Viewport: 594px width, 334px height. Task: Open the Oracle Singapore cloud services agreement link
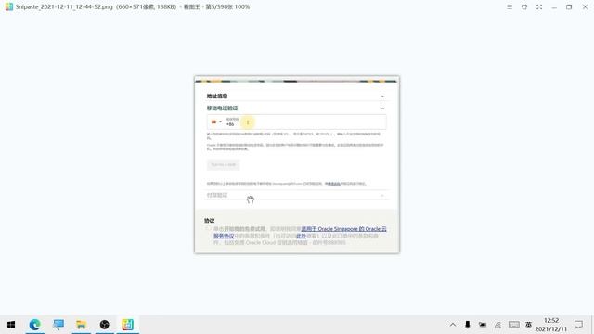point(343,229)
